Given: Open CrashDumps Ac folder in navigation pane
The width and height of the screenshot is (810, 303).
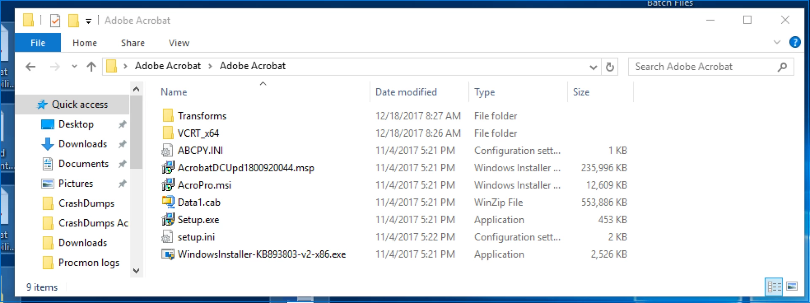Looking at the screenshot, I should pos(93,223).
